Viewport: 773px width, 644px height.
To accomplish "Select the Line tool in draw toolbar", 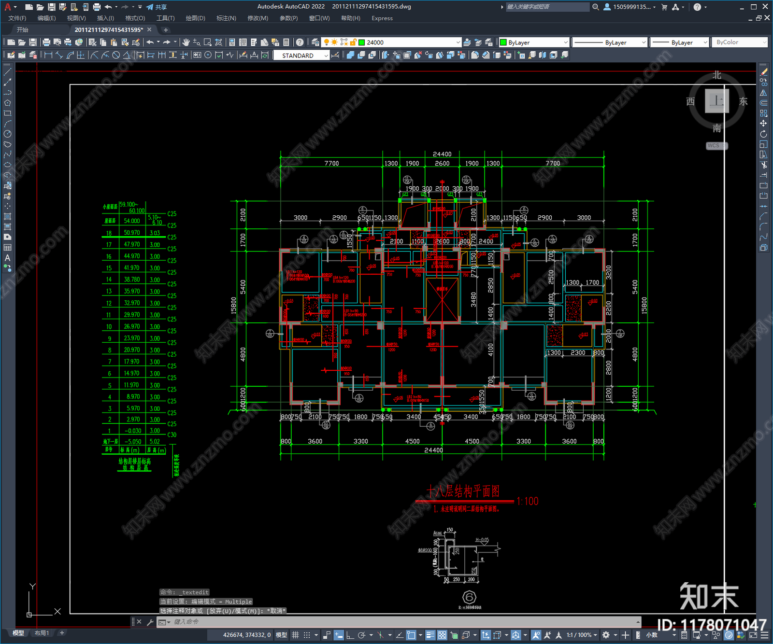I will pyautogui.click(x=7, y=71).
